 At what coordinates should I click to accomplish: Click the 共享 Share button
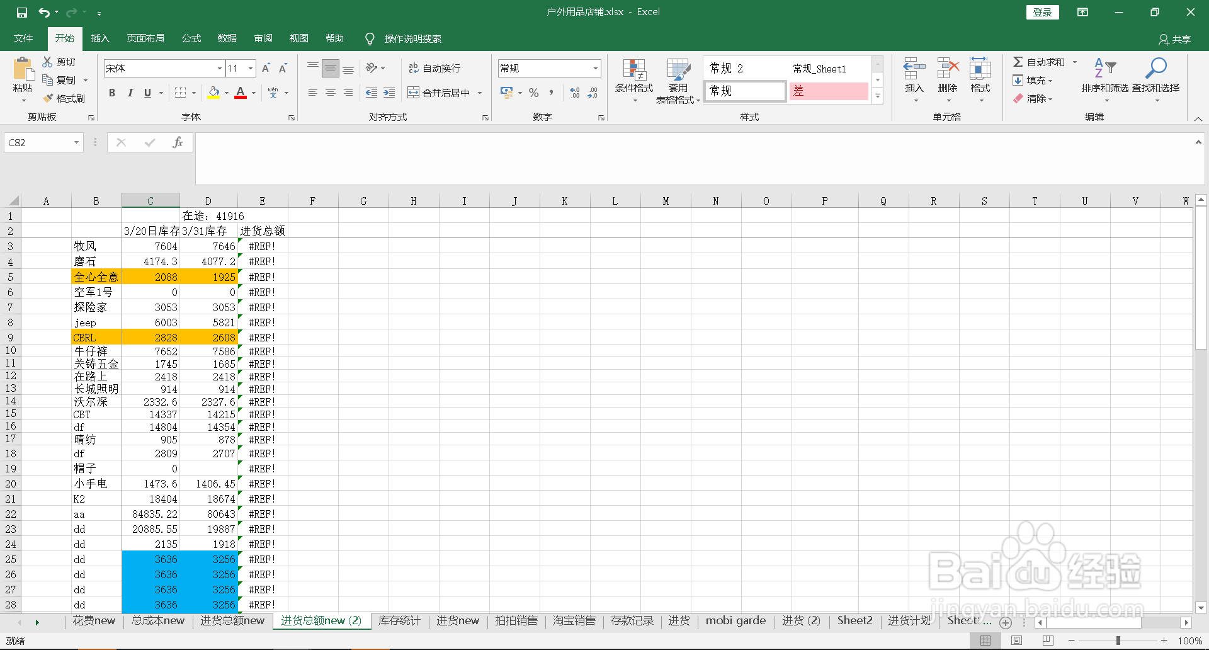(1175, 39)
